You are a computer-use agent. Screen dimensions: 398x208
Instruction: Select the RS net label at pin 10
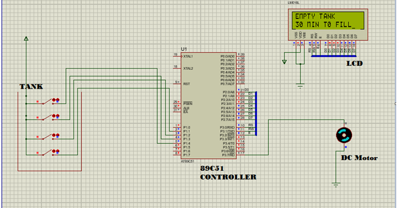pyautogui.click(x=251, y=125)
